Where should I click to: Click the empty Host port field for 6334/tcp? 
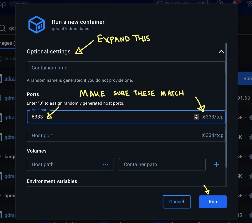tap(113, 135)
